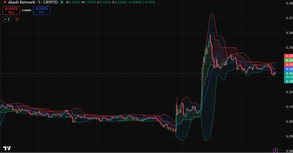Click the 0.350 price scale label
The image size is (293, 153).
tap(289, 47)
